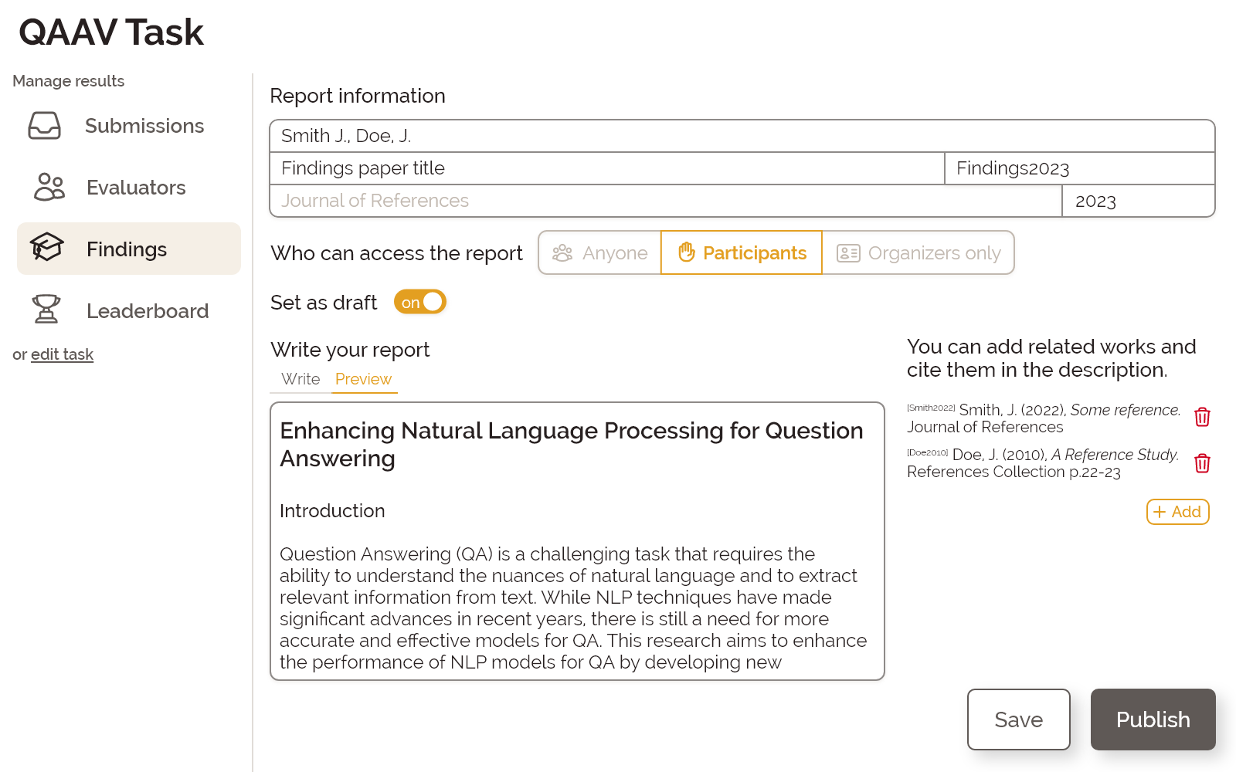Select Anyone access option
The height and width of the screenshot is (772, 1236).
[x=600, y=253]
